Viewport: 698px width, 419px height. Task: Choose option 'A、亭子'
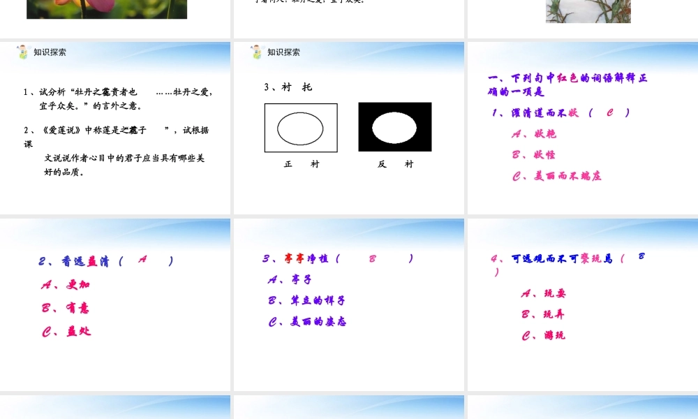[x=290, y=279]
